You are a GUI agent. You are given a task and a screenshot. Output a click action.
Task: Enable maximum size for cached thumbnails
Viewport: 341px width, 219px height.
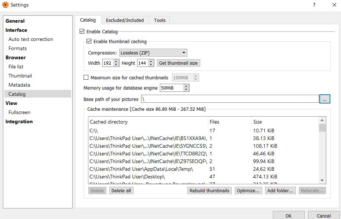click(x=86, y=78)
